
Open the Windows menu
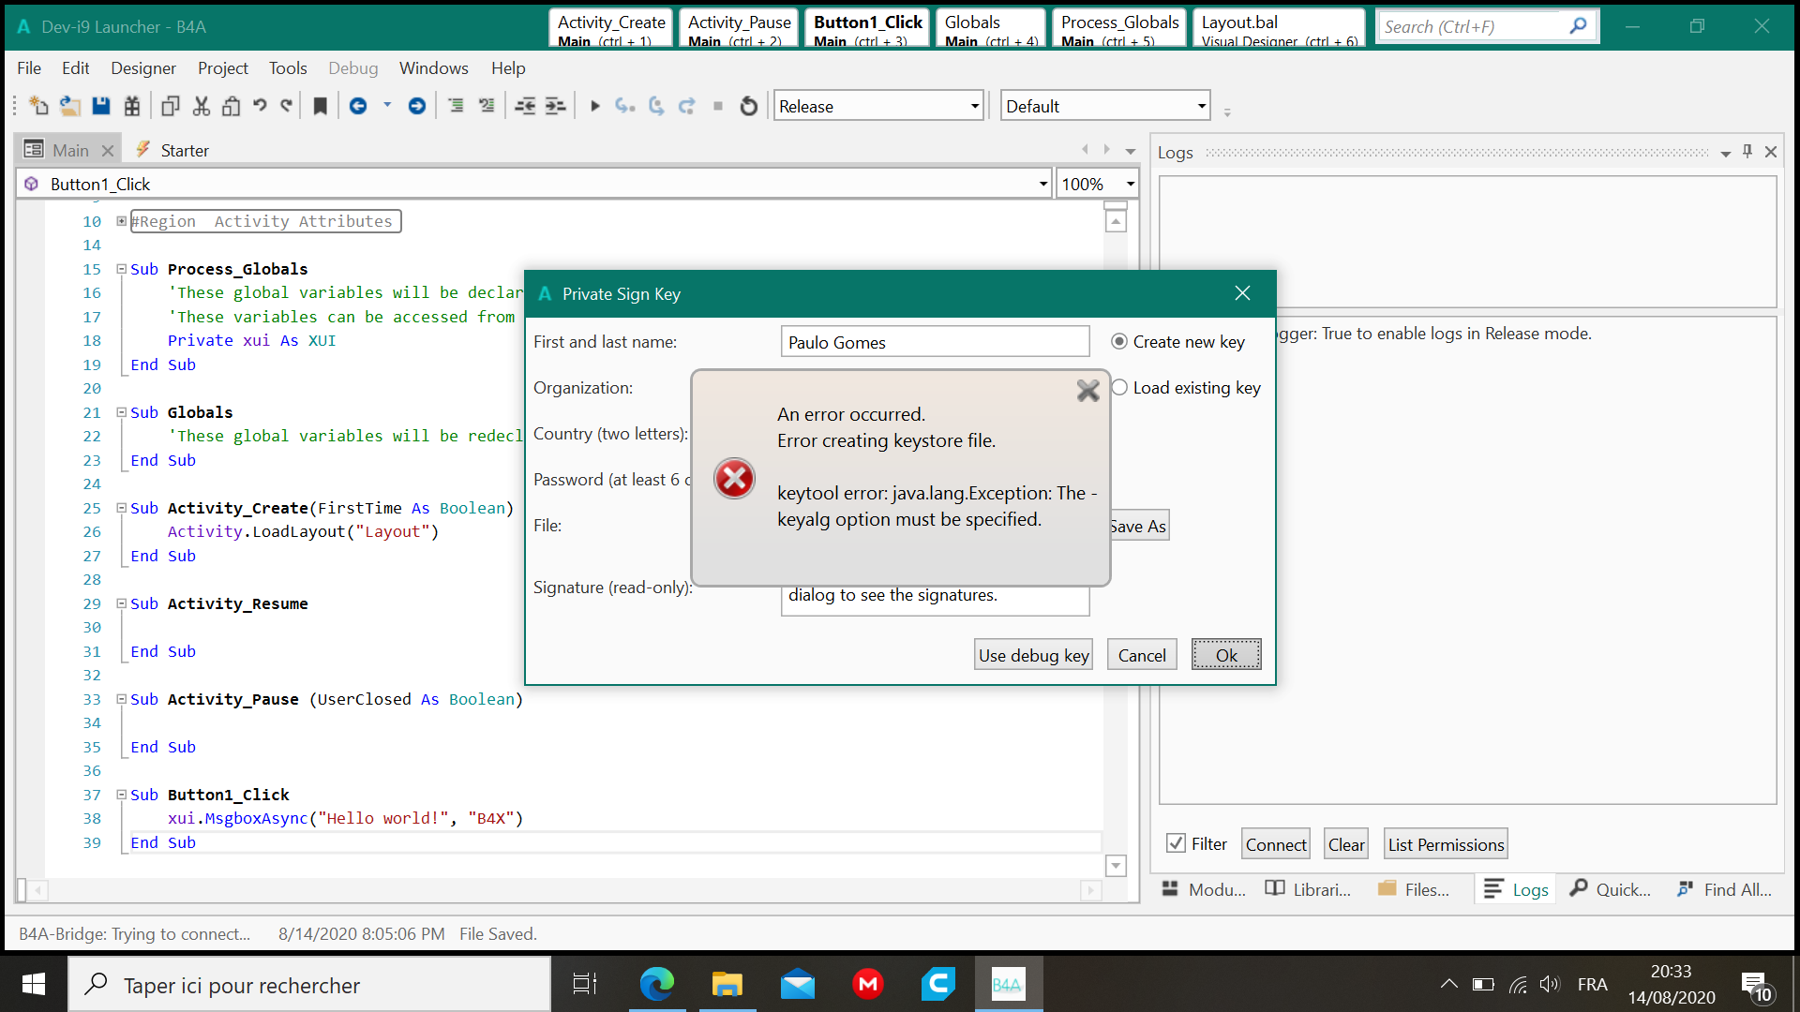point(433,68)
